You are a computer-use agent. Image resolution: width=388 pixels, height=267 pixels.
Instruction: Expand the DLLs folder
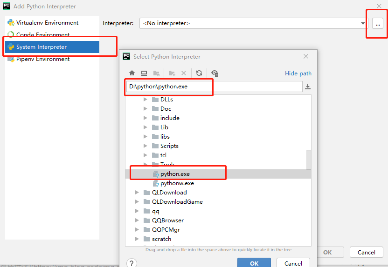coord(145,100)
